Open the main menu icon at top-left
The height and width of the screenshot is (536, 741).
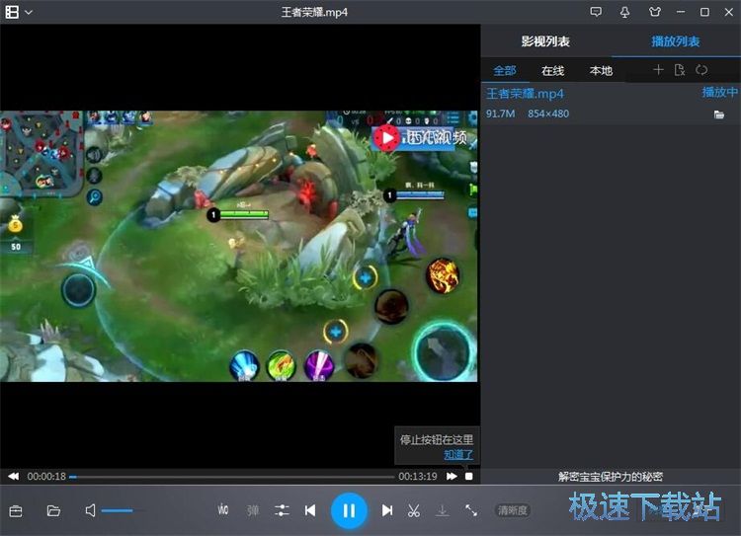pos(12,12)
